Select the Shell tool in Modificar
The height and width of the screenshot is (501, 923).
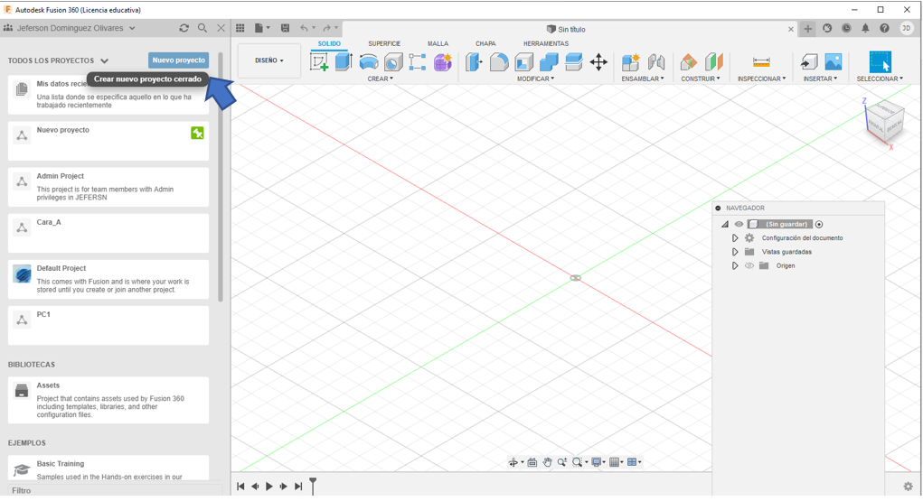click(524, 61)
